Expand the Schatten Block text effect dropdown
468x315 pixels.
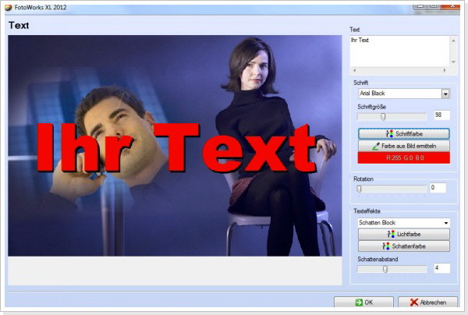pyautogui.click(x=445, y=222)
